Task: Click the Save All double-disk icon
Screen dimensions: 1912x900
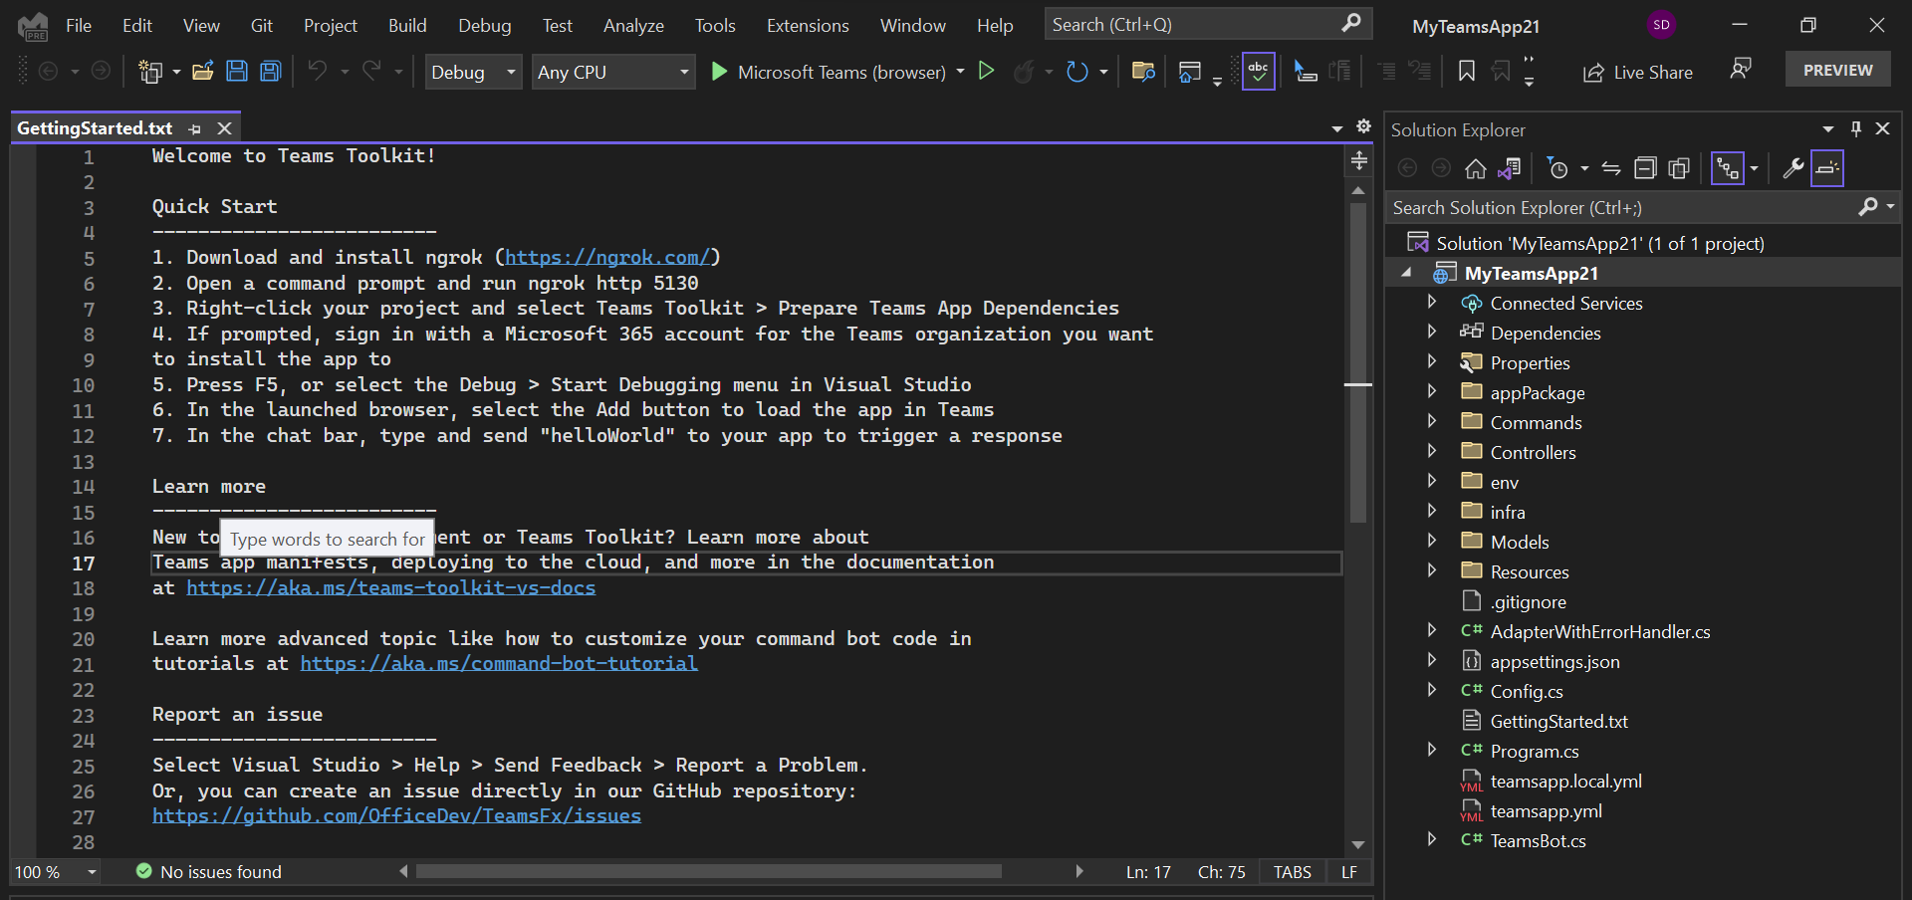Action: (271, 72)
